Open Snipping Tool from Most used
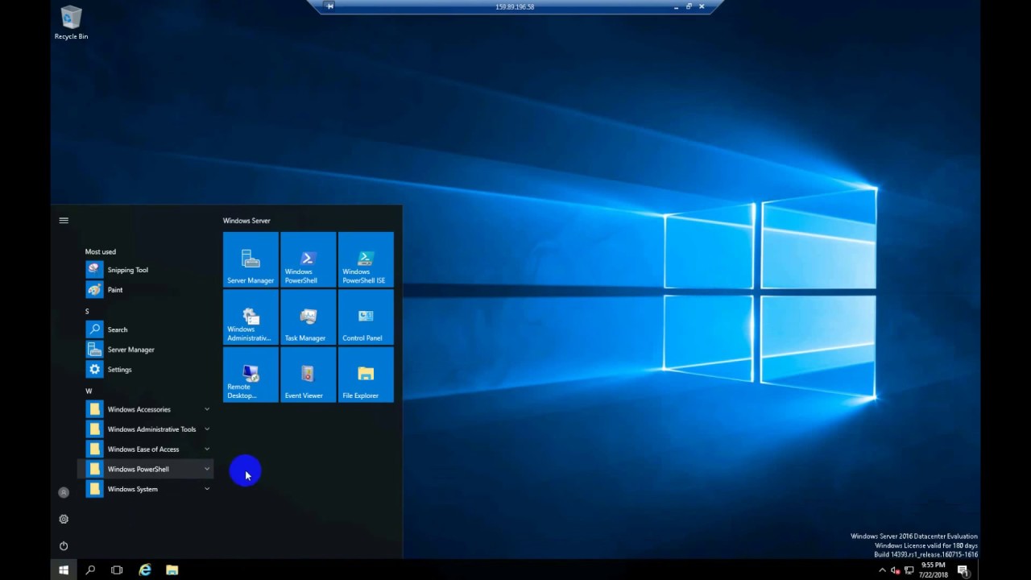 tap(147, 270)
